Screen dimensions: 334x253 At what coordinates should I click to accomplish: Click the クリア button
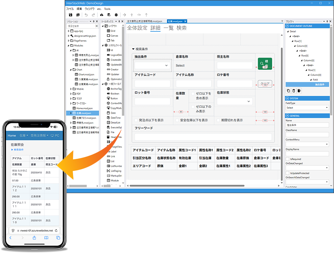pos(265,84)
